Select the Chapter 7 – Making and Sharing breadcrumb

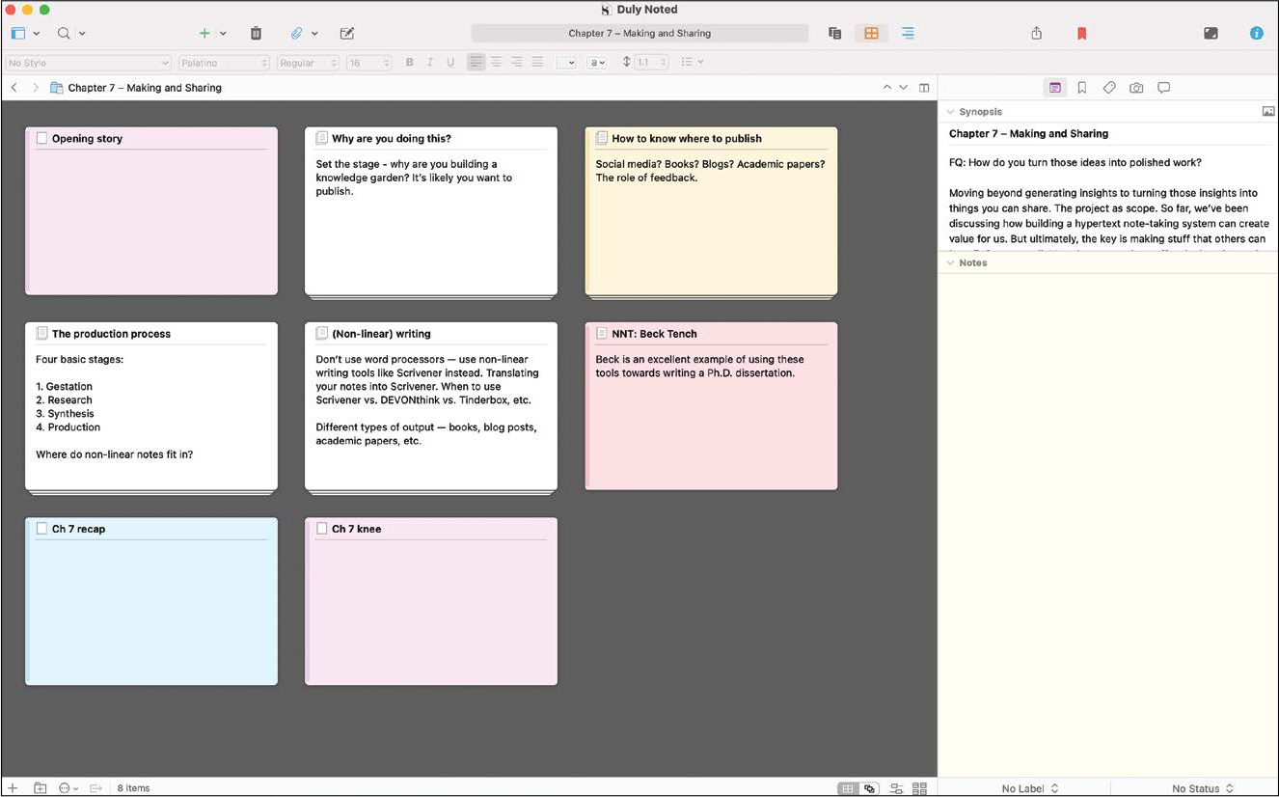click(x=143, y=87)
